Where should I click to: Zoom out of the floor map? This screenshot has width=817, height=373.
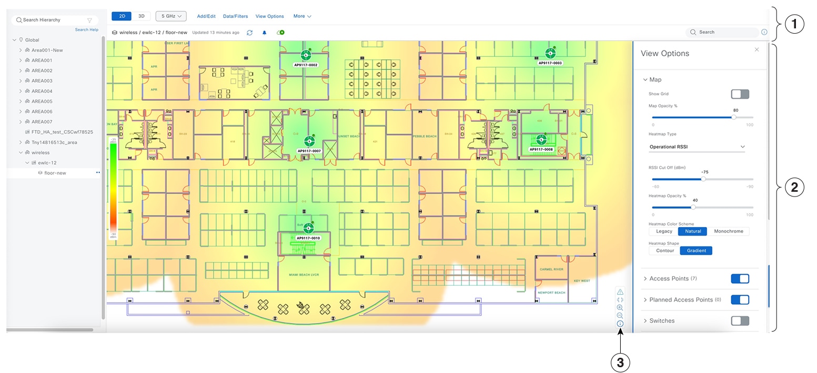[x=620, y=315]
